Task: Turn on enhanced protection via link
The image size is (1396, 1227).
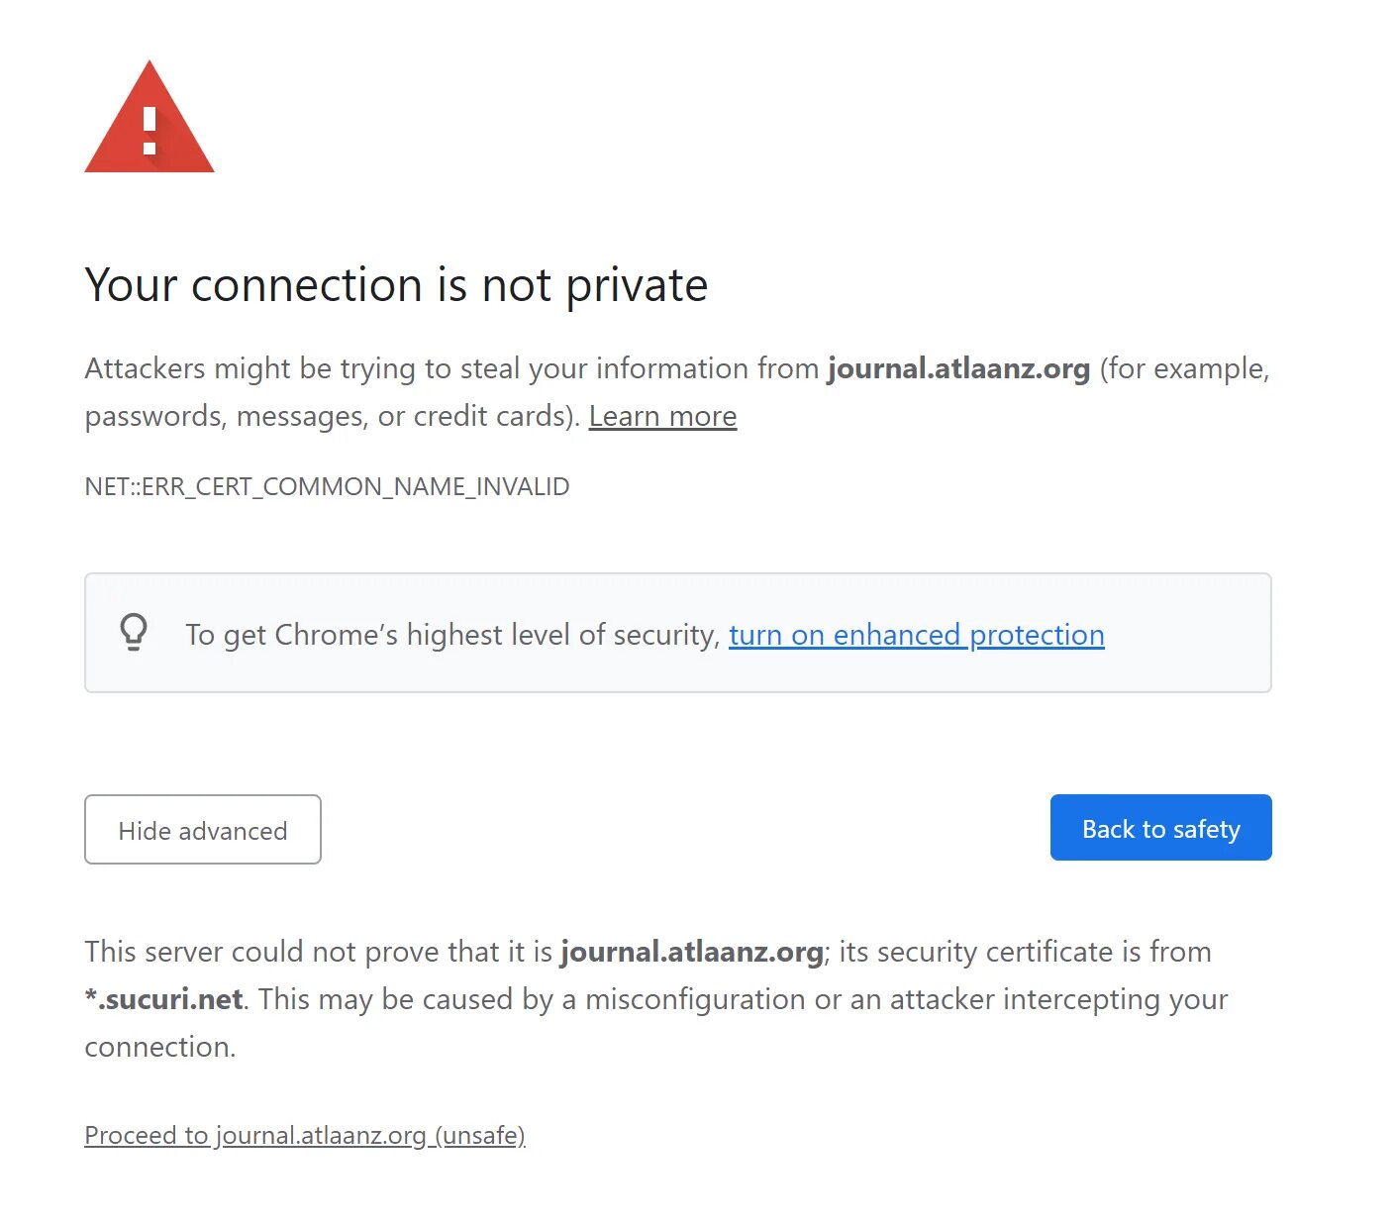Action: click(x=916, y=635)
